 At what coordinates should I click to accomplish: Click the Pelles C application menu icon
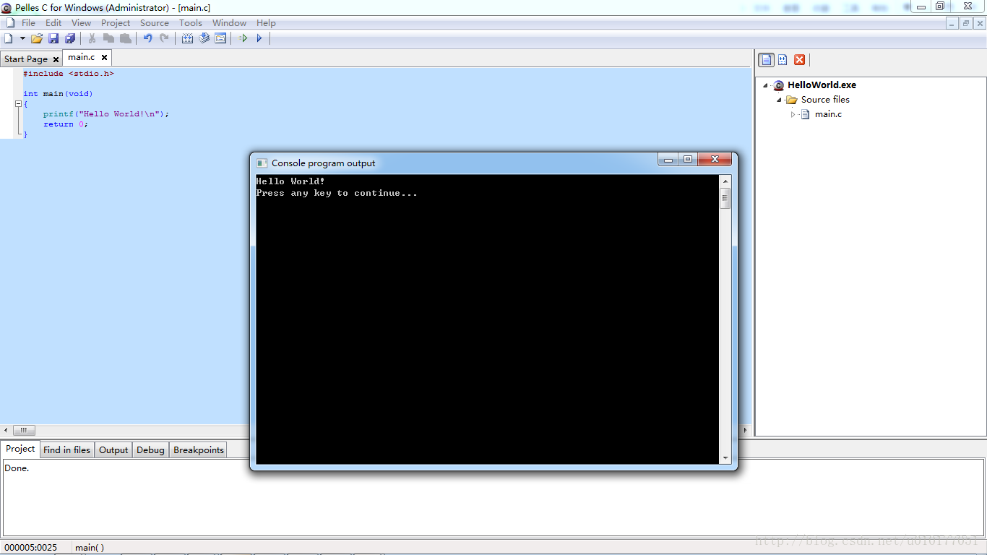click(x=7, y=8)
